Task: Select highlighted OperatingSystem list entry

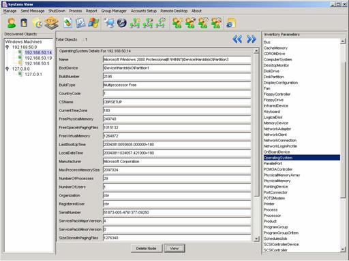Action: 302,158
